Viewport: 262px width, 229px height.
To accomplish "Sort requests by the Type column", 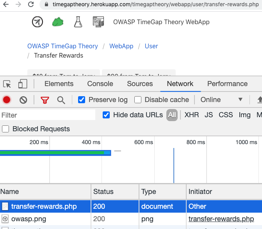I will [162, 192].
